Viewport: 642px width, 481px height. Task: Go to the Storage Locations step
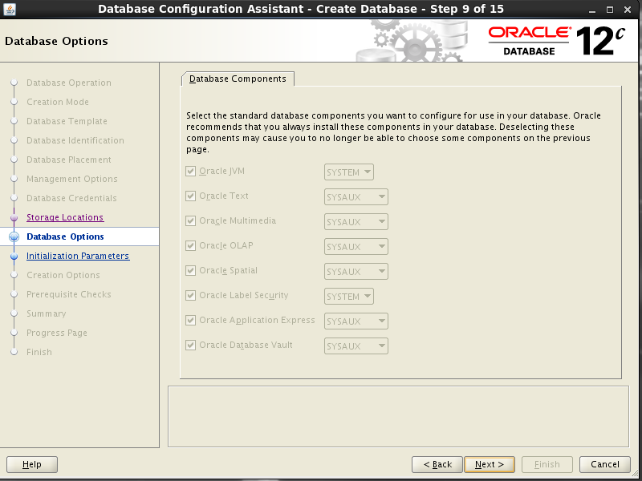65,217
